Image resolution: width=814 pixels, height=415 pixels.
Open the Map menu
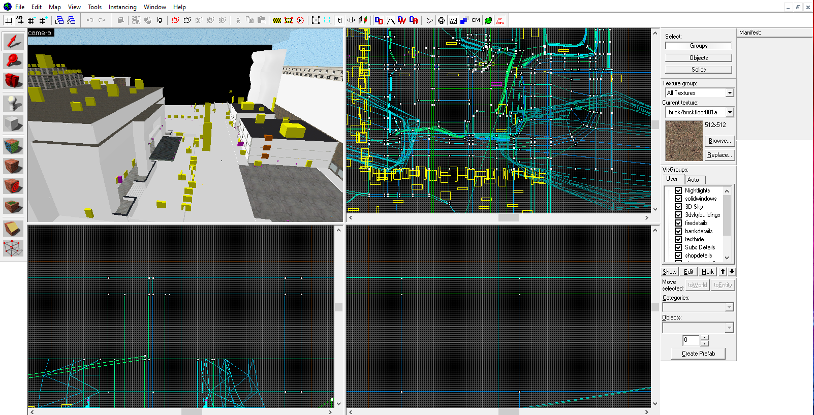tap(55, 7)
